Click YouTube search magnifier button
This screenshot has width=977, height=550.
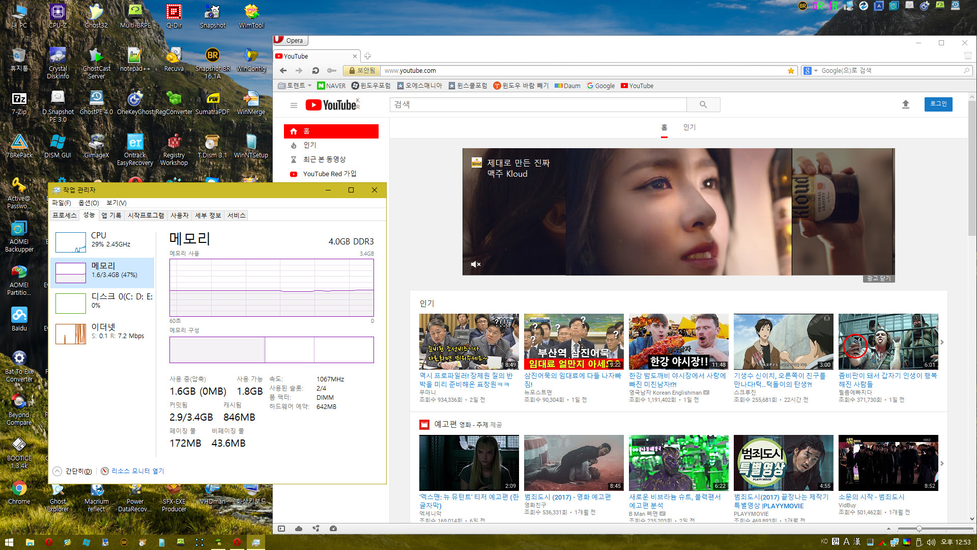703,104
